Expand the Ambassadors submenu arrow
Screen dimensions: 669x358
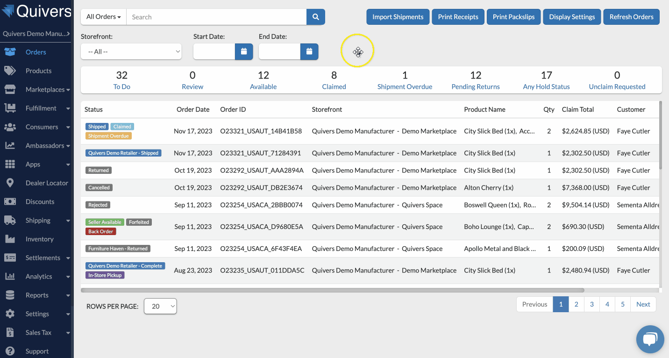point(68,146)
